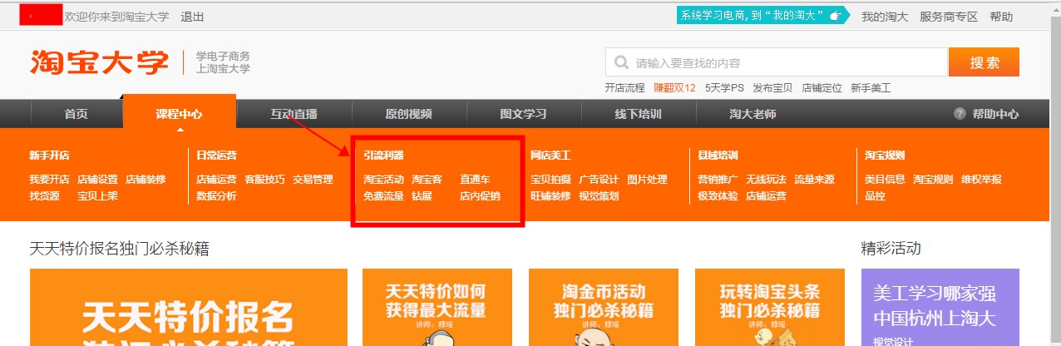This screenshot has height=346, width=1061.
Task: Click hot search term 发布宝贝
Action: pos(772,87)
